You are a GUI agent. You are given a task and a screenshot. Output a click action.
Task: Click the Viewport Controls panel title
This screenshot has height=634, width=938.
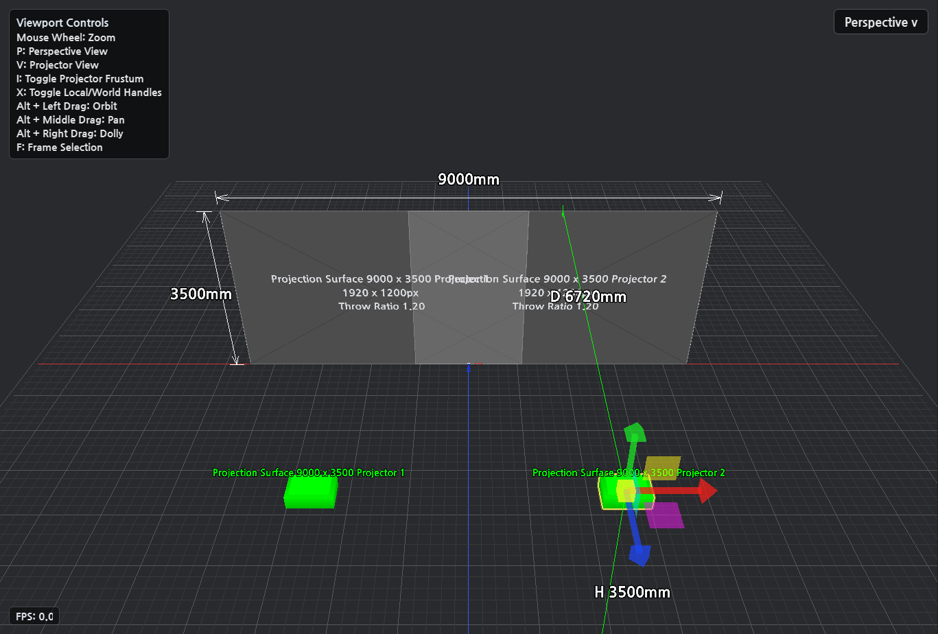click(62, 23)
